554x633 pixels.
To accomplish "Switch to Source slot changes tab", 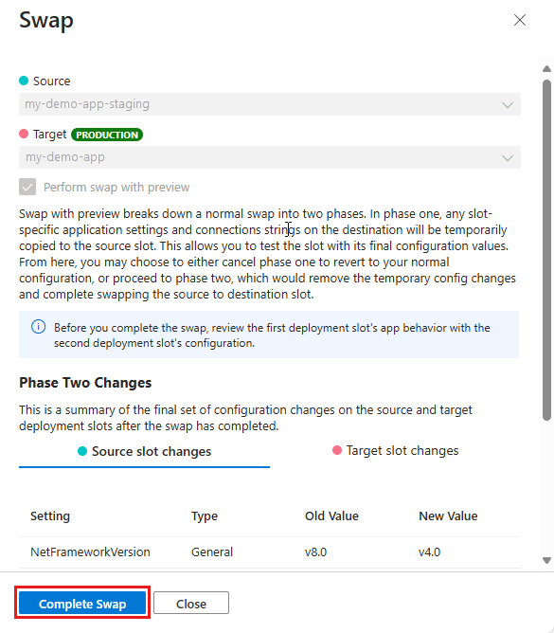I will tap(145, 451).
